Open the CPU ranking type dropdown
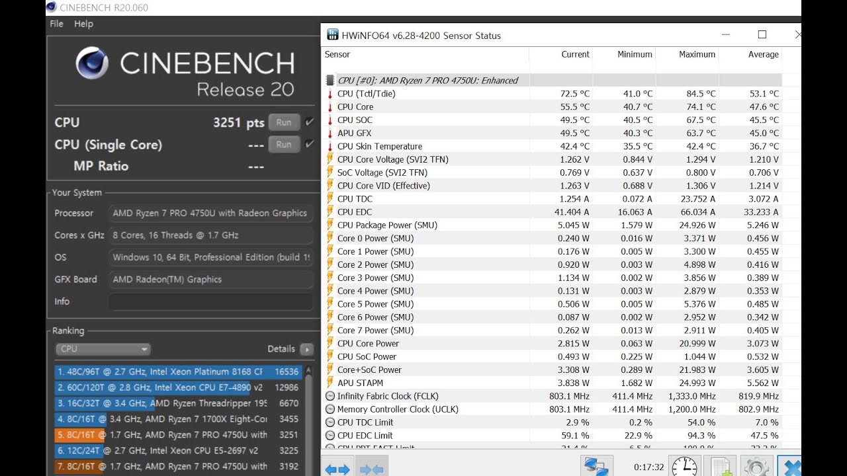 pyautogui.click(x=103, y=349)
